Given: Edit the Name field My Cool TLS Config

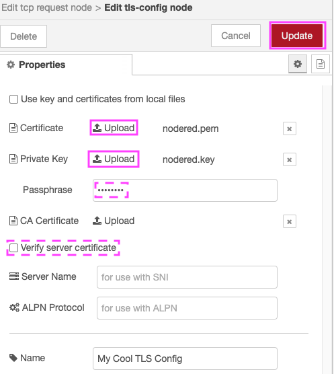Looking at the screenshot, I should (x=185, y=359).
